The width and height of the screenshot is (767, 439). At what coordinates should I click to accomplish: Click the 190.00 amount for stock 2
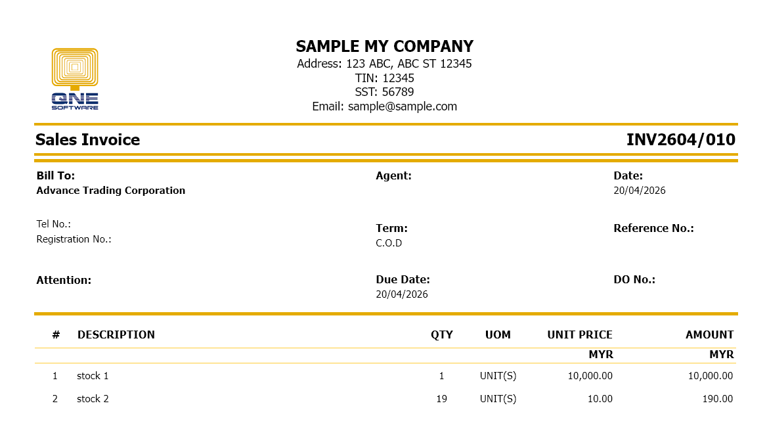coord(716,399)
